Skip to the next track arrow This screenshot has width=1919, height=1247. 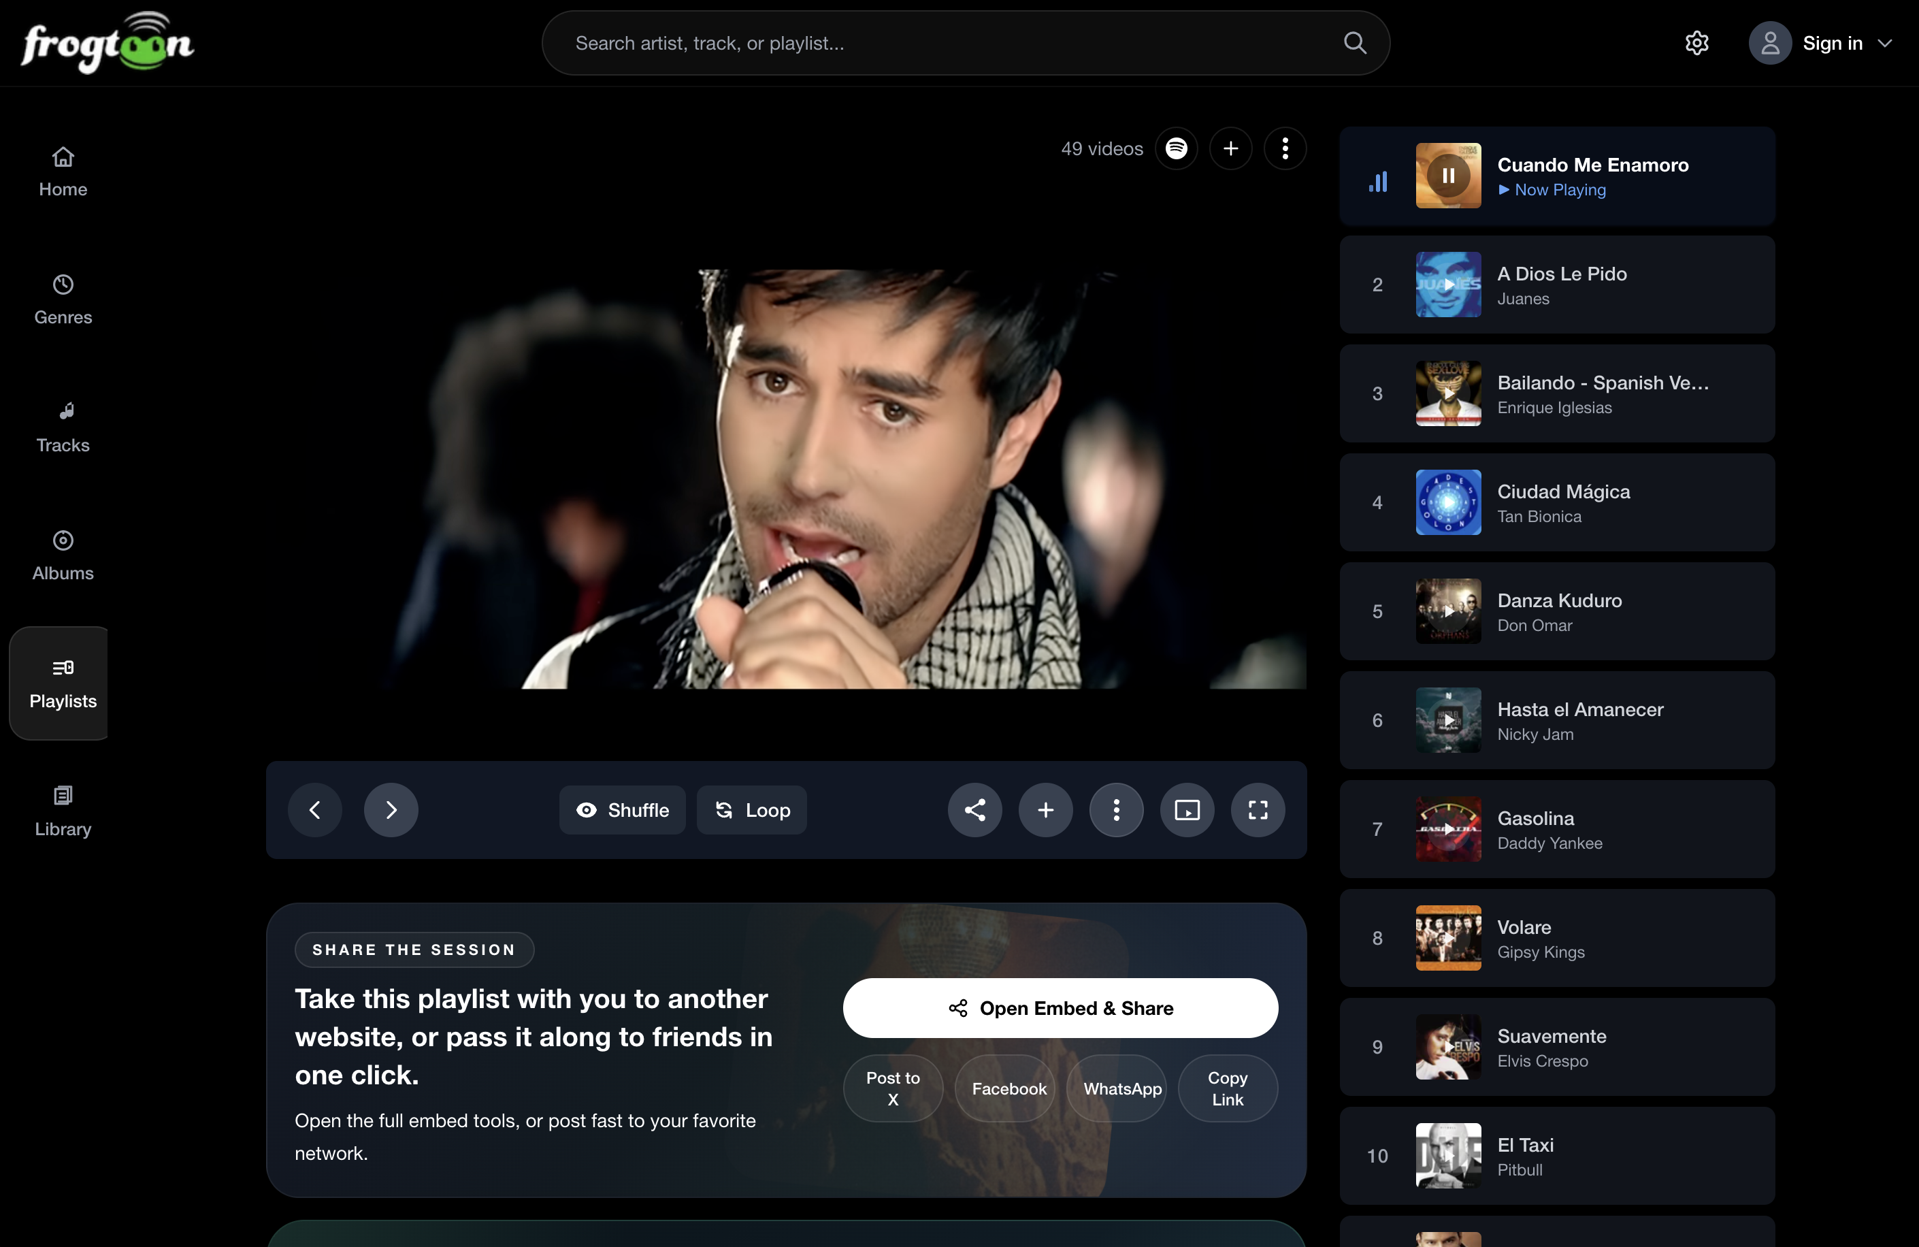point(391,810)
